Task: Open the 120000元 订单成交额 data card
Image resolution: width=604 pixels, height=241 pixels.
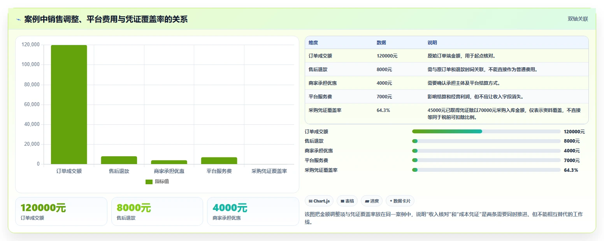Action: 61,211
